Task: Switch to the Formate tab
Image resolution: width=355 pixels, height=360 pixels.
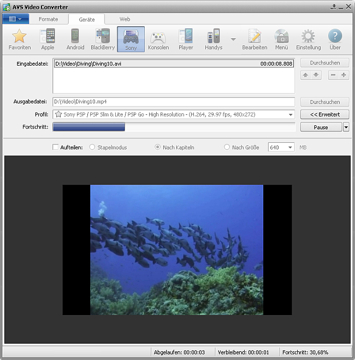Action: point(48,19)
